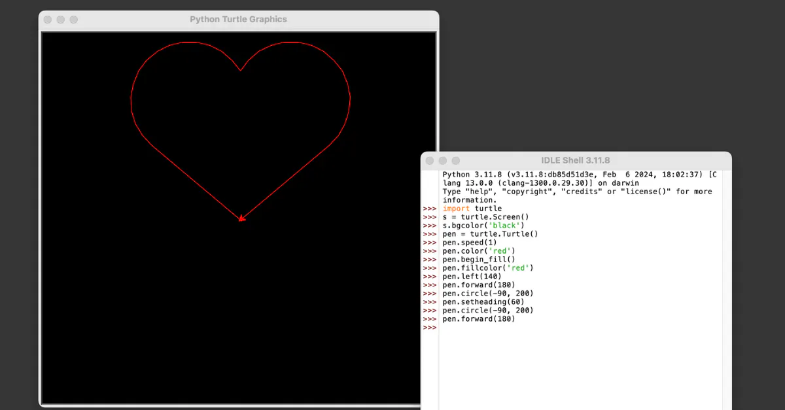Click the >>> prompt beside pen.left(140)
Viewport: 785px width, 410px height.
coord(429,277)
